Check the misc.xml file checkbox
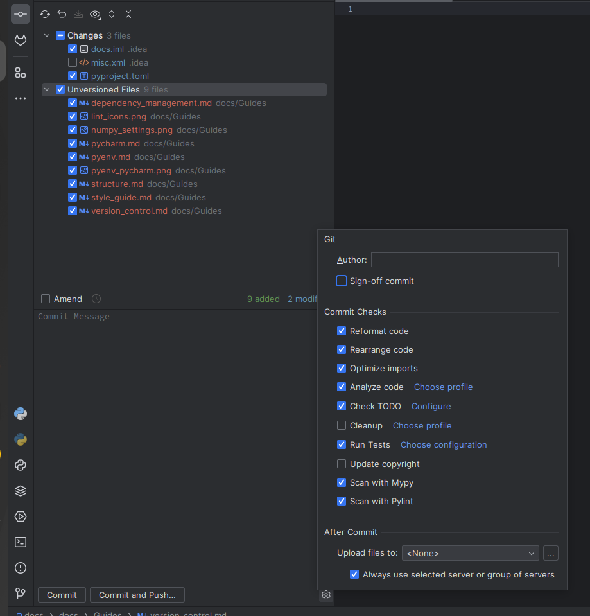 (x=73, y=63)
